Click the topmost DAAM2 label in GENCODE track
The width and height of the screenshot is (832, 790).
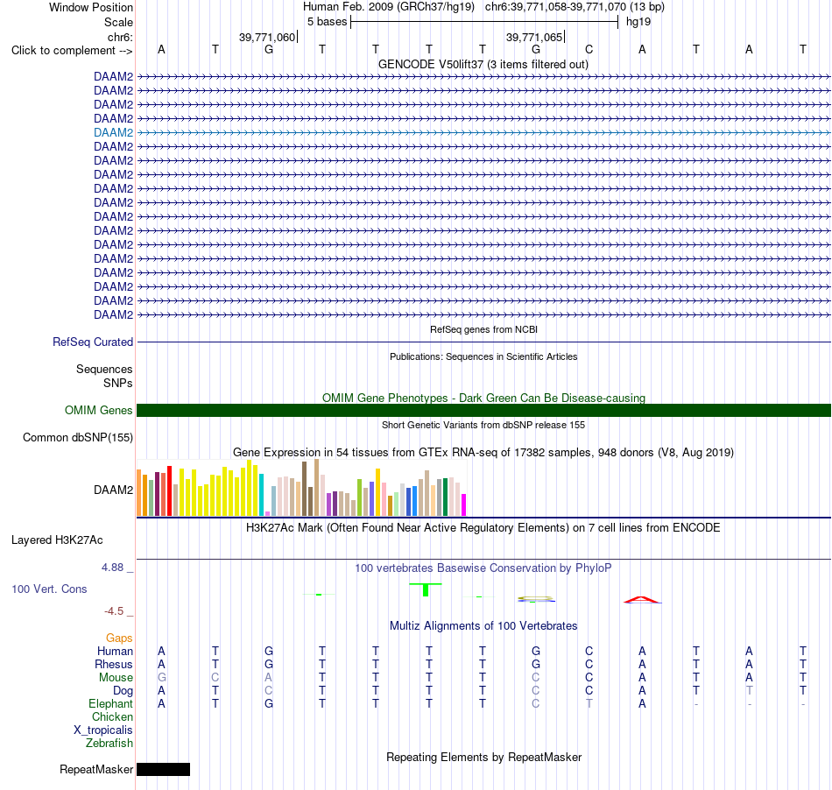tap(113, 76)
